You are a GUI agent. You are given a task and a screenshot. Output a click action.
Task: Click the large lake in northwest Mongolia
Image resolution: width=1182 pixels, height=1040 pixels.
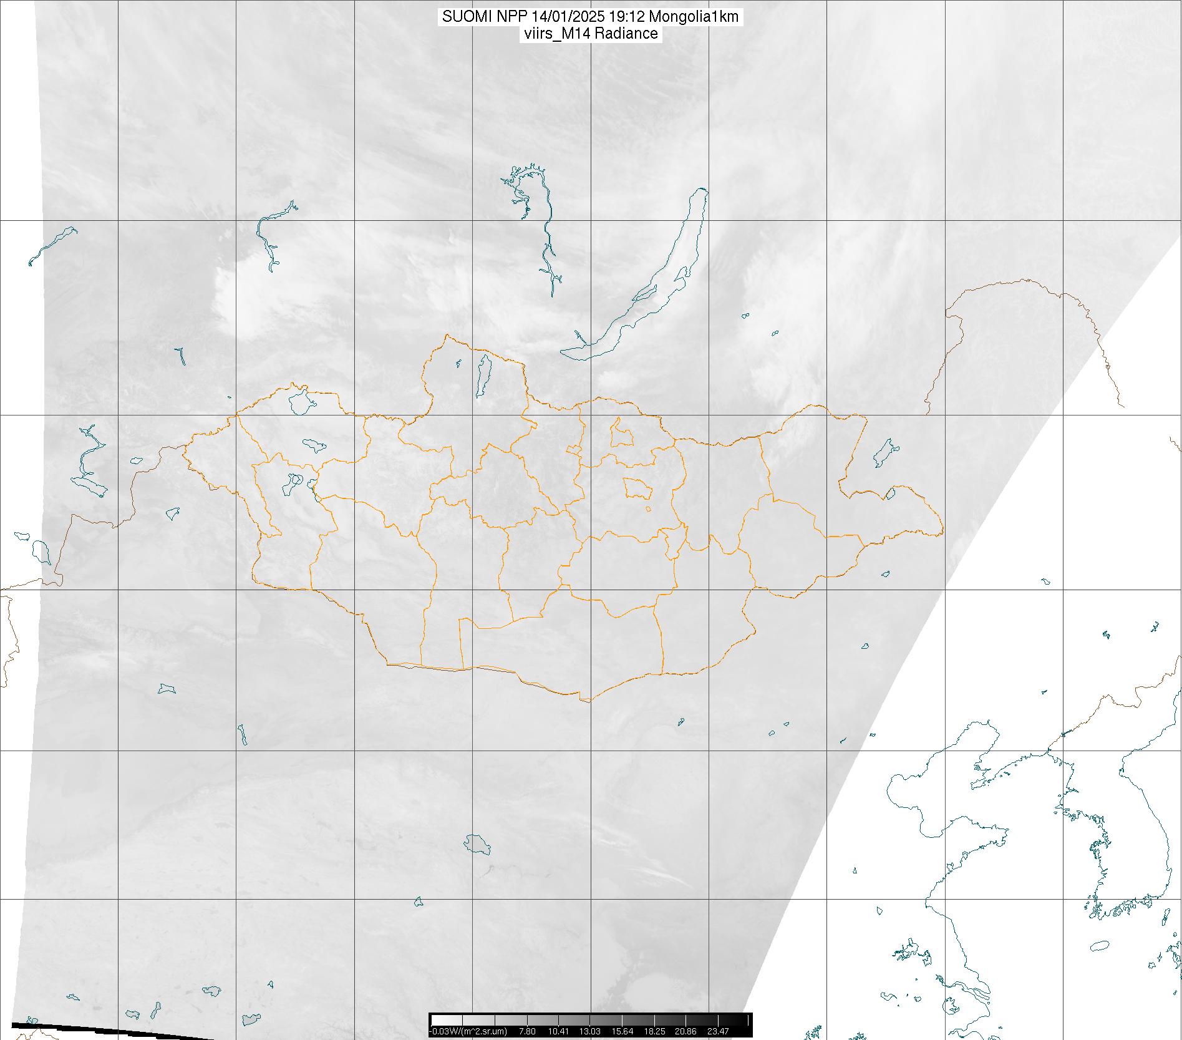click(x=301, y=402)
